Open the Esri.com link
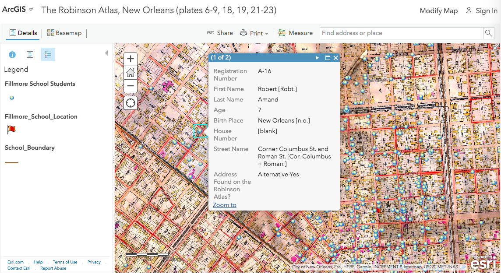501x274 pixels. click(16, 262)
